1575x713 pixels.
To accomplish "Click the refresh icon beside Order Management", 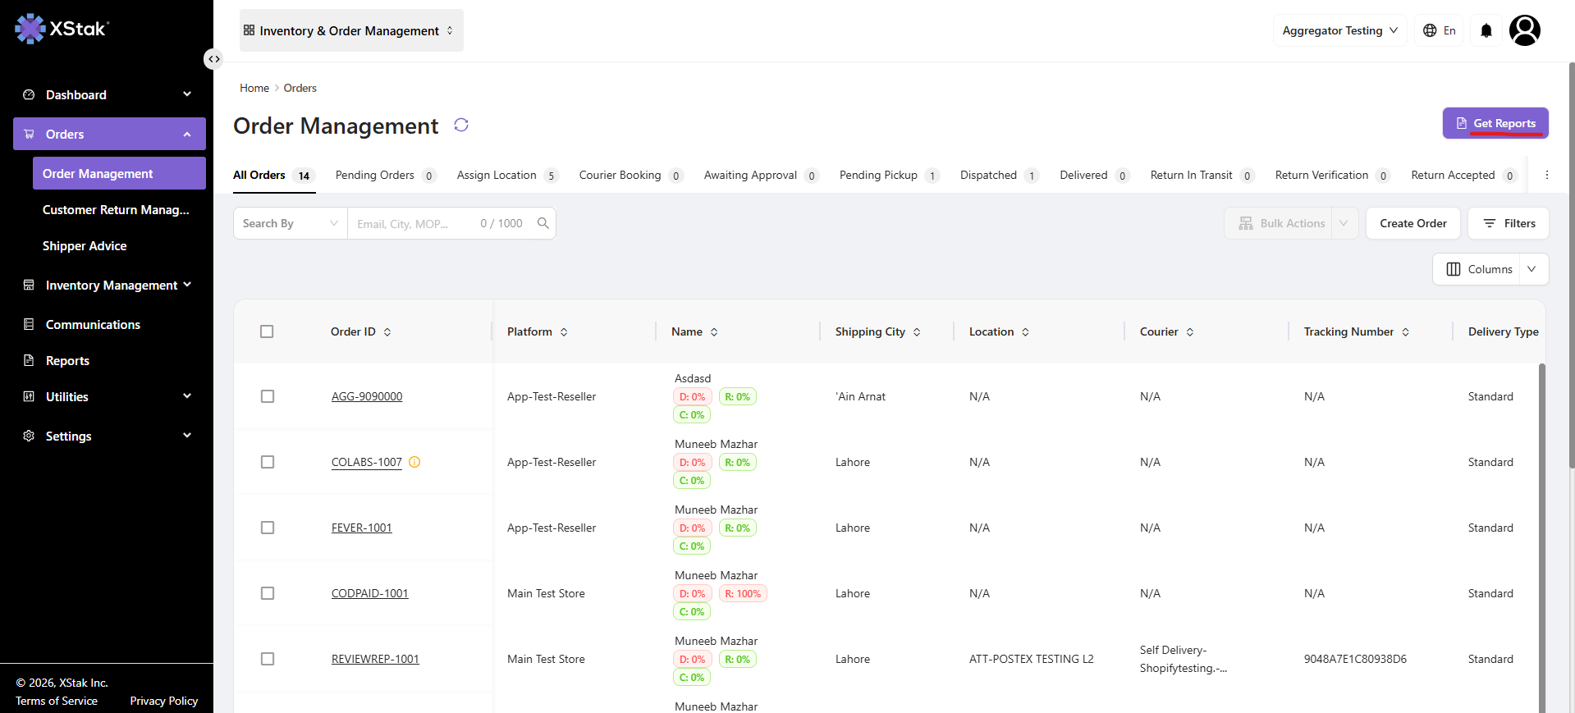I will coord(461,125).
